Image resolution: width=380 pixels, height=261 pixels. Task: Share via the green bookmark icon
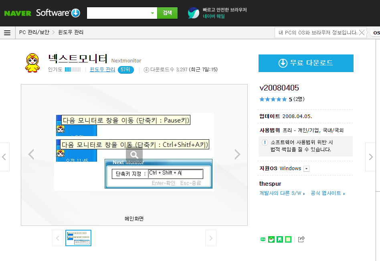pyautogui.click(x=280, y=239)
